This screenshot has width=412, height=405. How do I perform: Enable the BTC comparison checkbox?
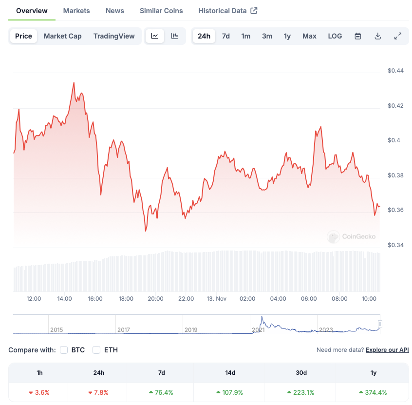(x=63, y=350)
